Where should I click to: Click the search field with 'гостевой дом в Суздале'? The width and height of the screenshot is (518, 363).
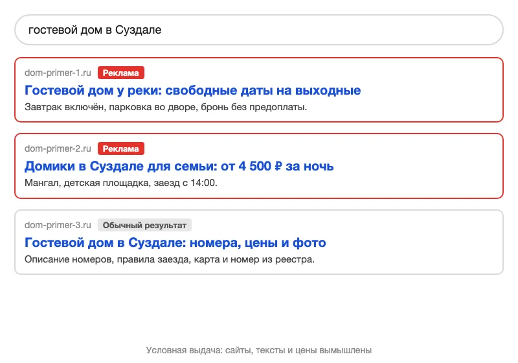point(258,30)
